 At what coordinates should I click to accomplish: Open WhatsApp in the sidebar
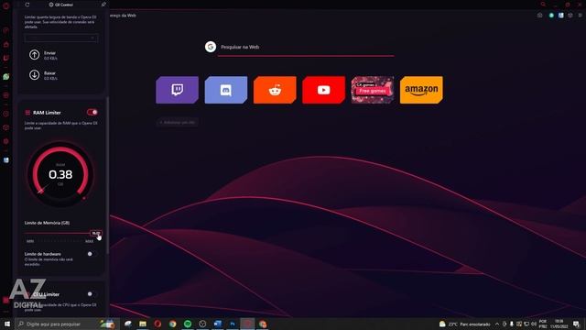click(x=6, y=77)
